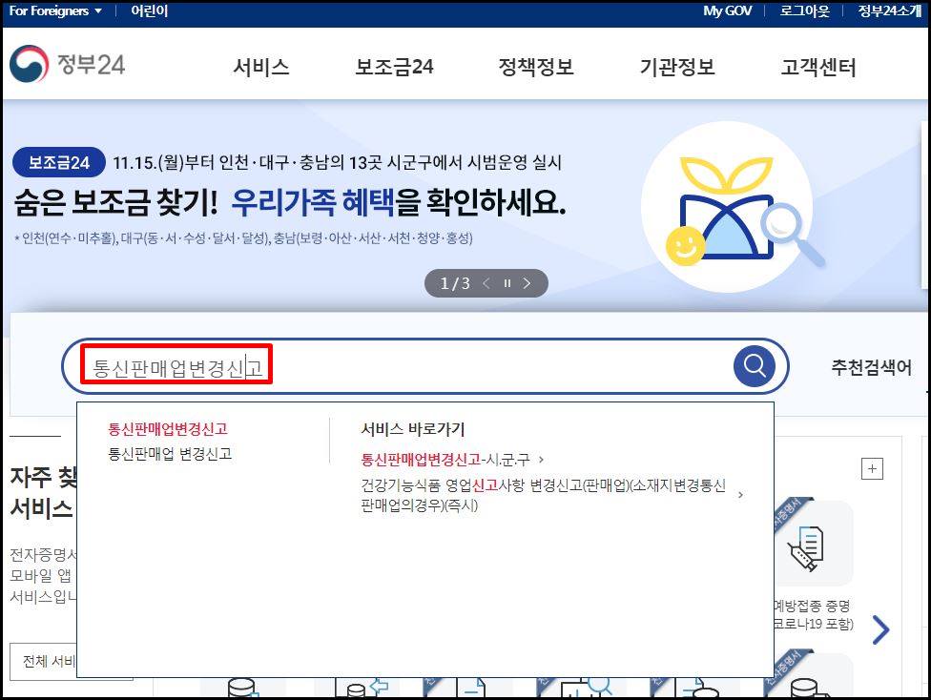Image resolution: width=931 pixels, height=700 pixels.
Task: Go to previous banner slide
Action: [x=486, y=283]
